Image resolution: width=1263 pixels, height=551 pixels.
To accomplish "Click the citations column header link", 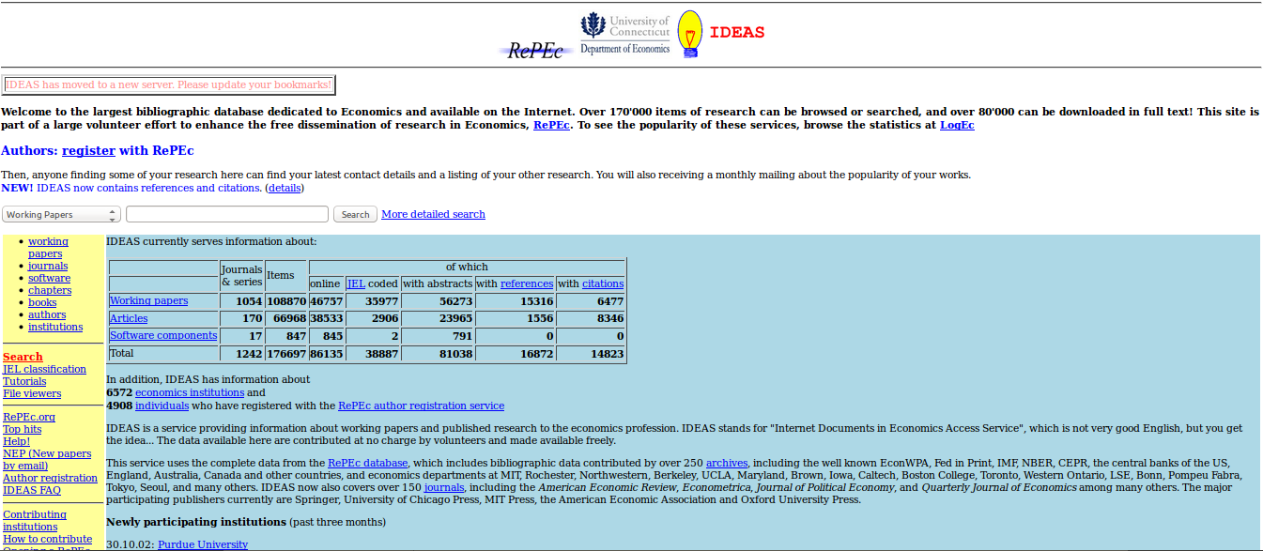I will [x=602, y=283].
